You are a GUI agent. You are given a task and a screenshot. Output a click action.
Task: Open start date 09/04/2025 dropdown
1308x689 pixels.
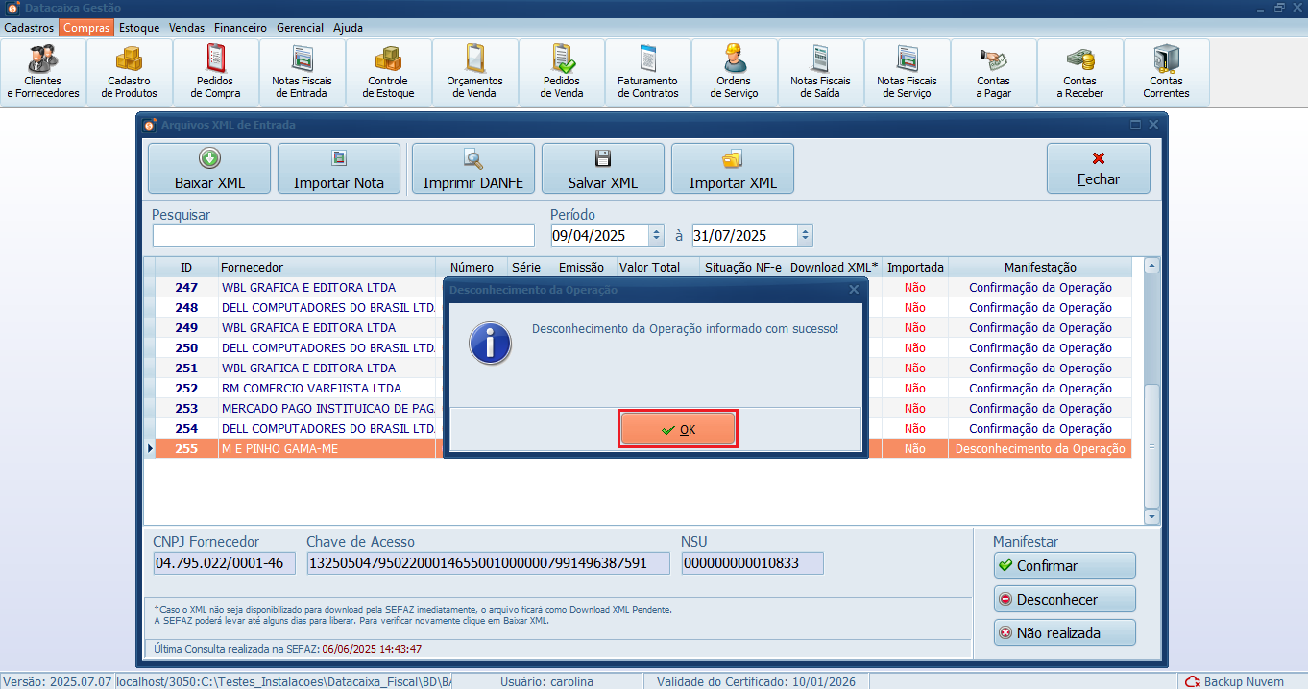click(x=656, y=235)
